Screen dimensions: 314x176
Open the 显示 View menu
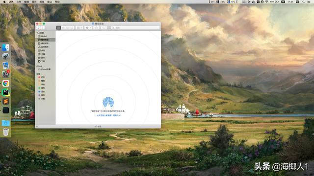click(x=34, y=2)
